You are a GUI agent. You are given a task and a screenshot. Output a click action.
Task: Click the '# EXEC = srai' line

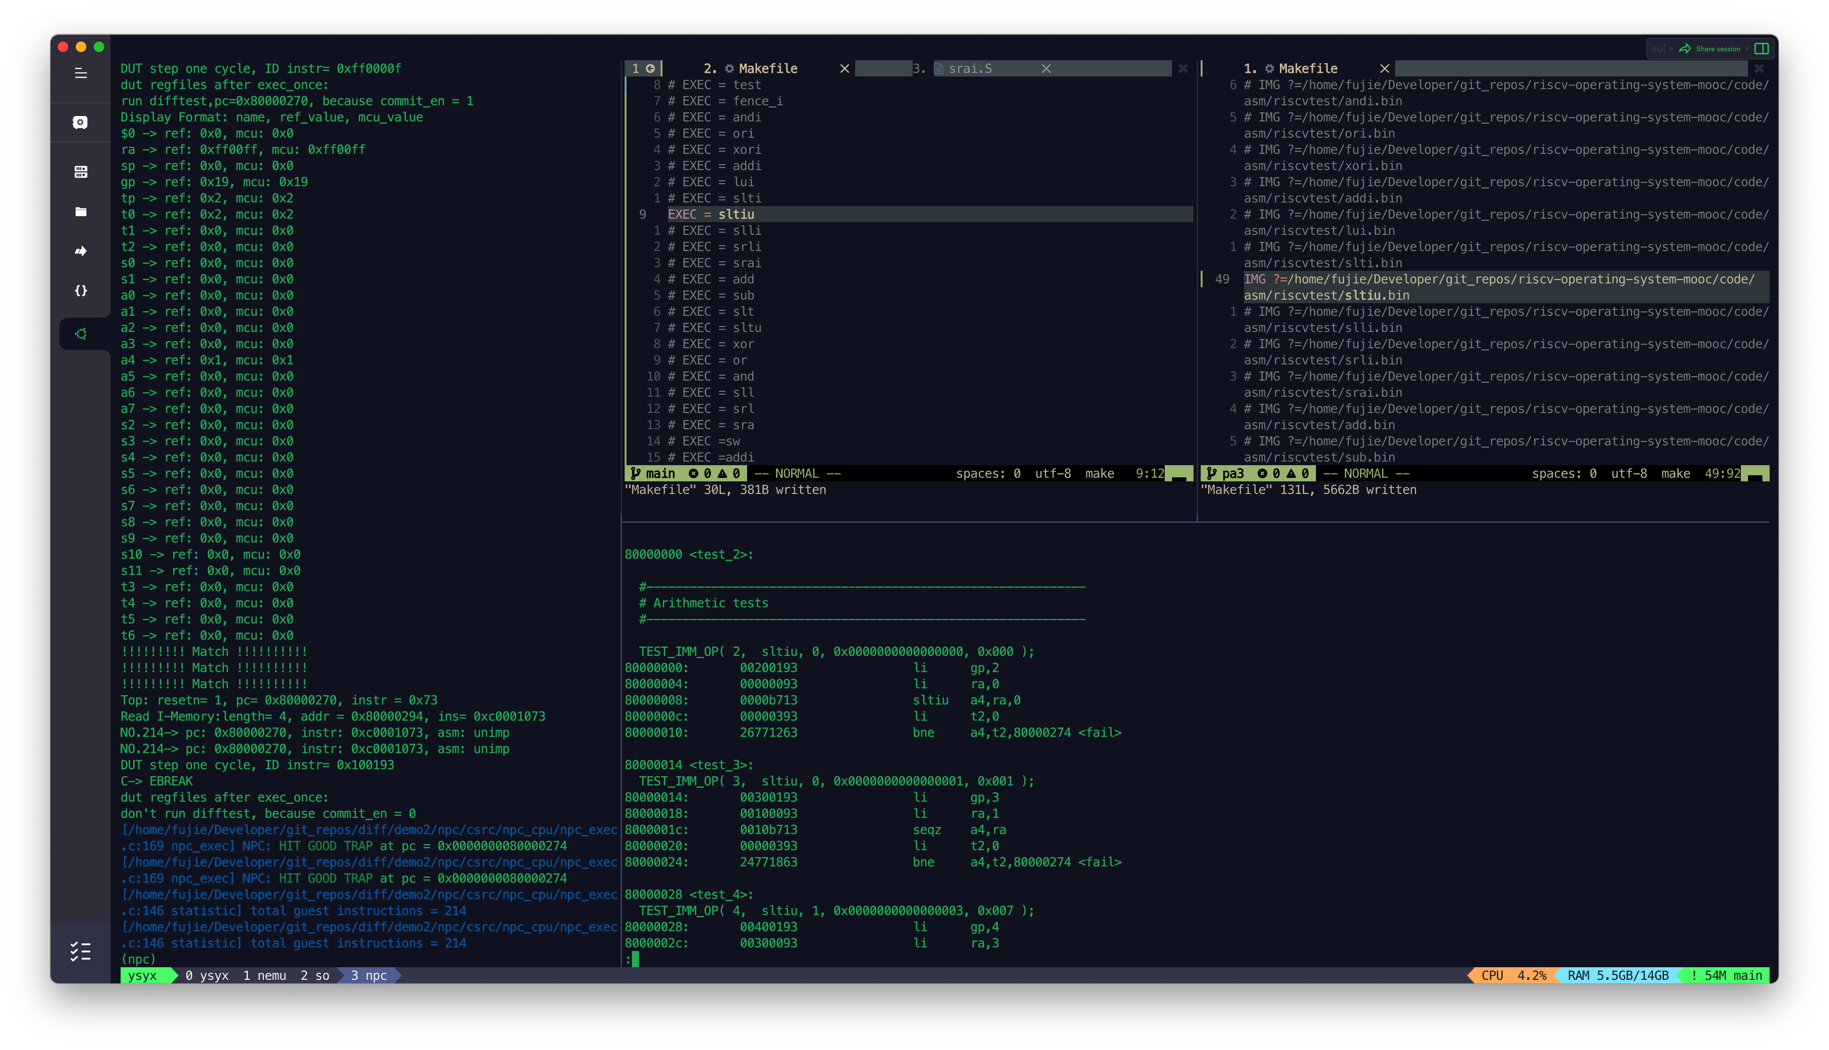pyautogui.click(x=714, y=263)
